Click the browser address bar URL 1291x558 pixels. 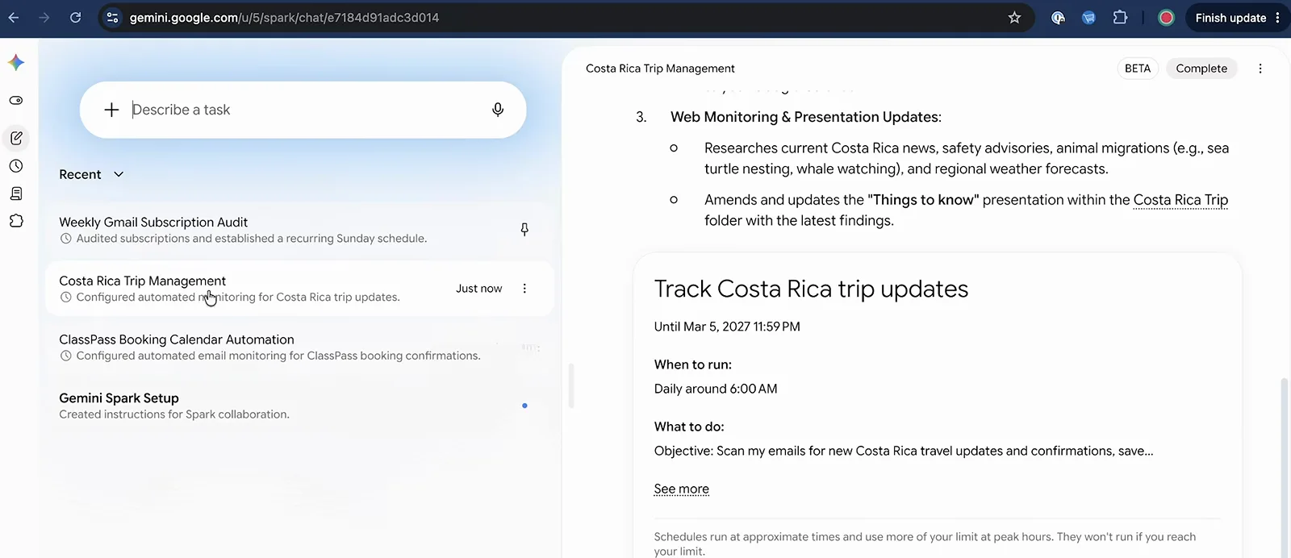[284, 18]
